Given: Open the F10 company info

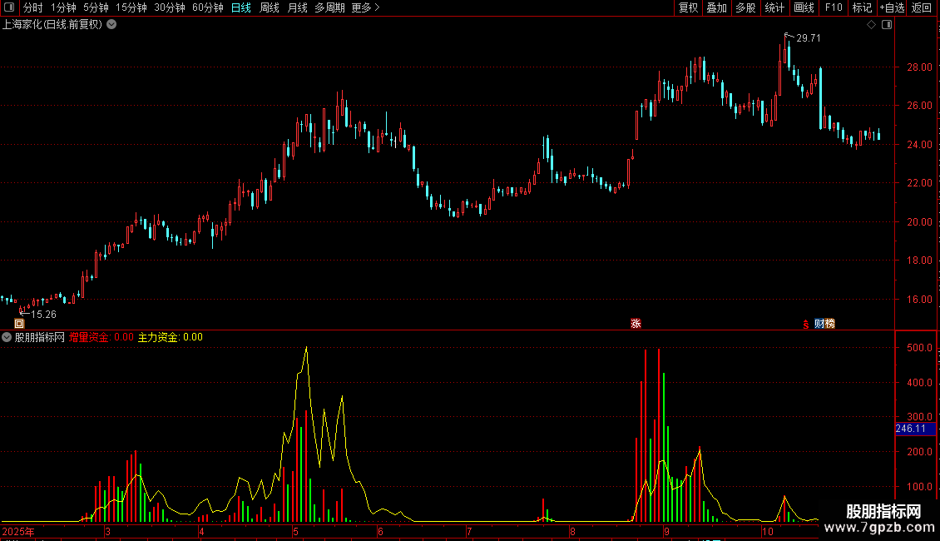Looking at the screenshot, I should 834,7.
